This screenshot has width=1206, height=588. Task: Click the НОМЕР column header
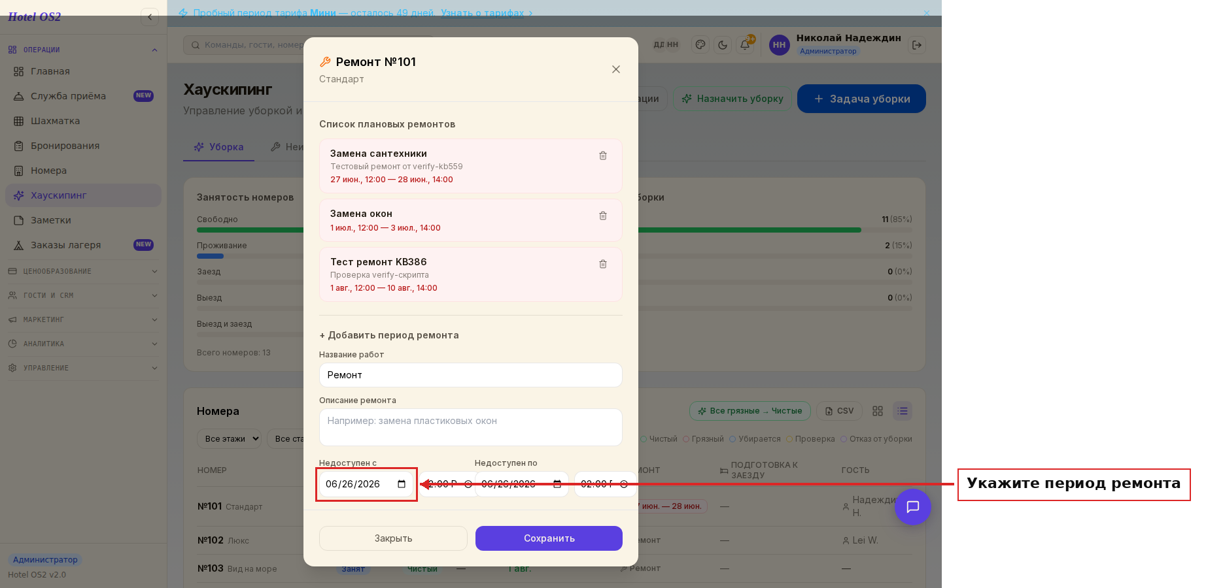pyautogui.click(x=212, y=470)
